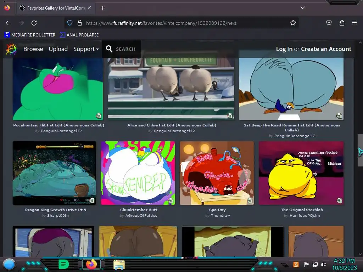Click the orange tray application icon
Screen dimensions: 363x272
(x=296, y=264)
